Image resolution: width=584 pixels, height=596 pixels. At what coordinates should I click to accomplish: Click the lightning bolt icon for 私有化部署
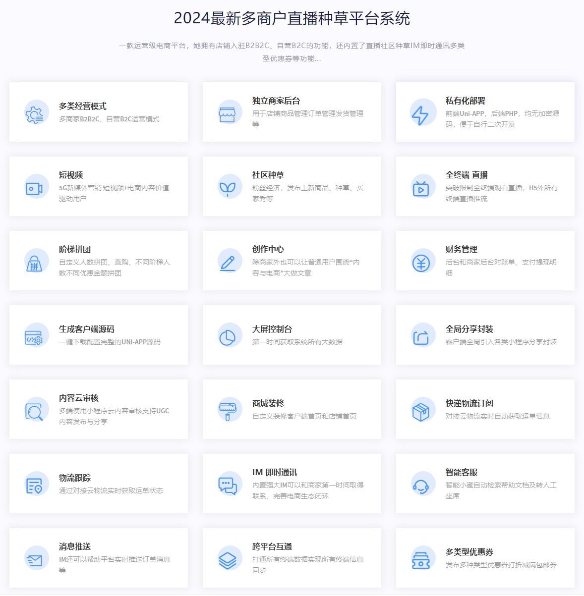click(x=420, y=114)
